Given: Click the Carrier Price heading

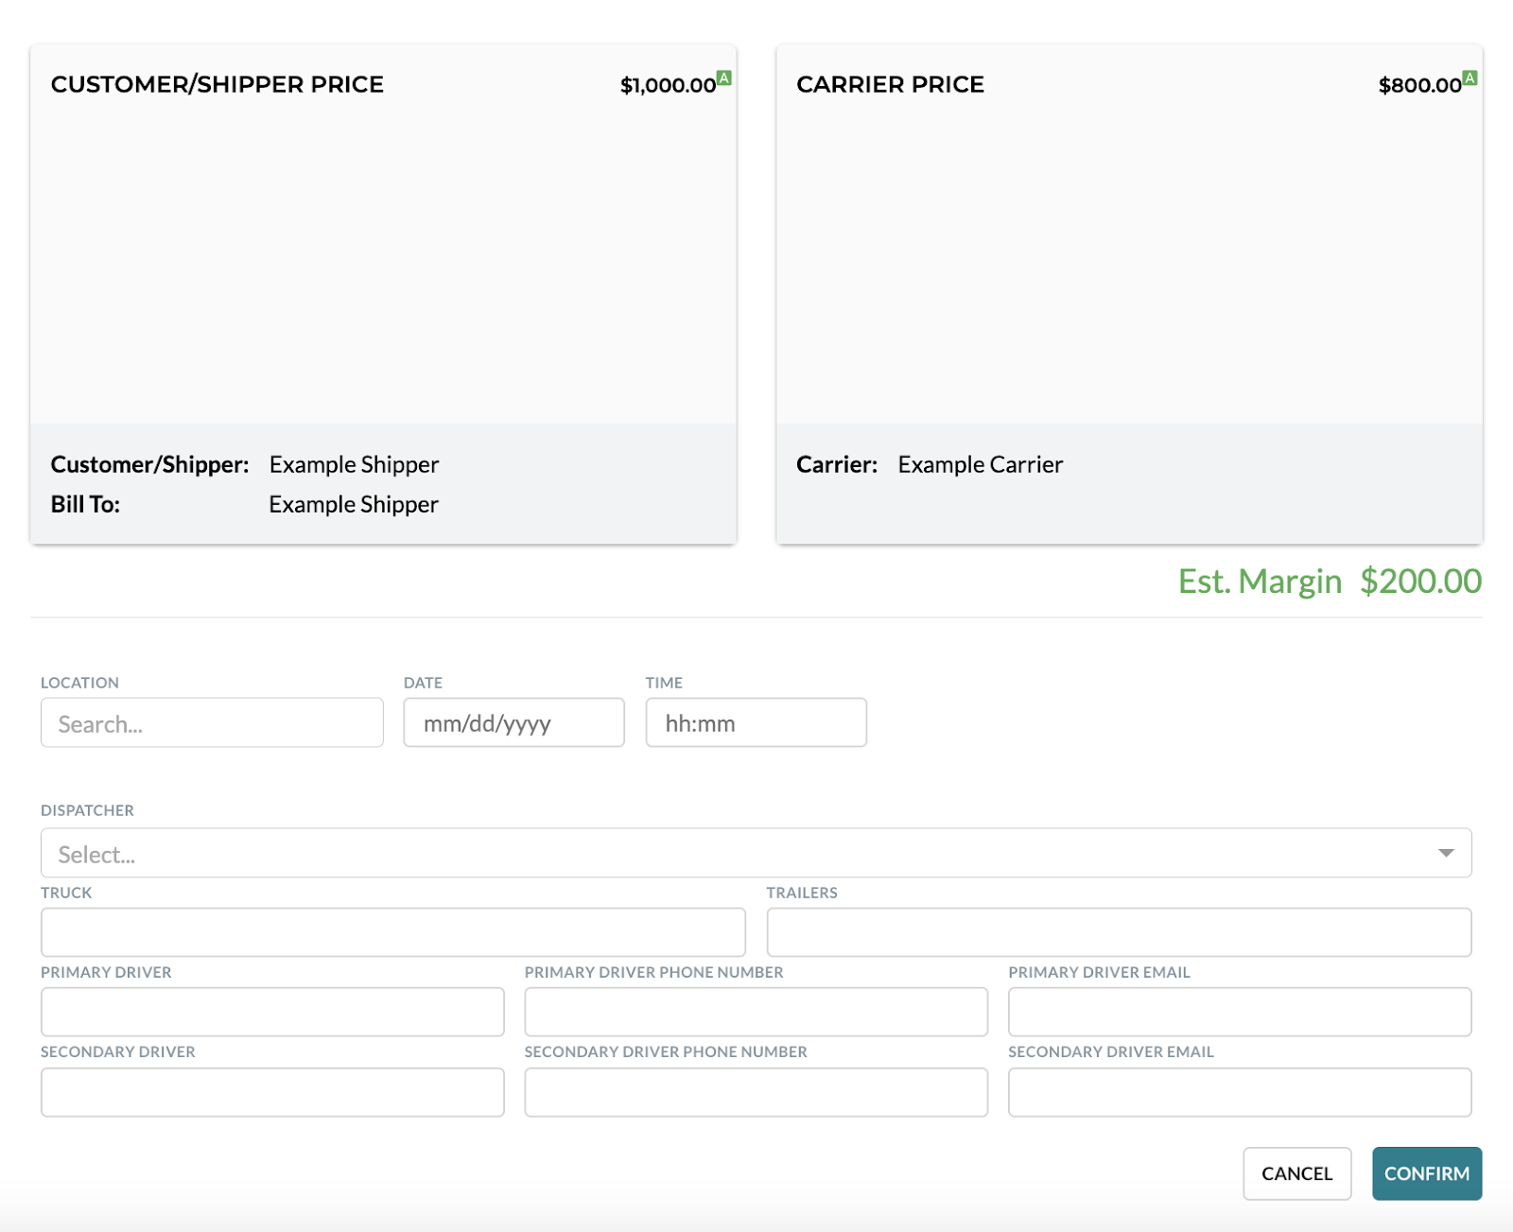Looking at the screenshot, I should 890,84.
